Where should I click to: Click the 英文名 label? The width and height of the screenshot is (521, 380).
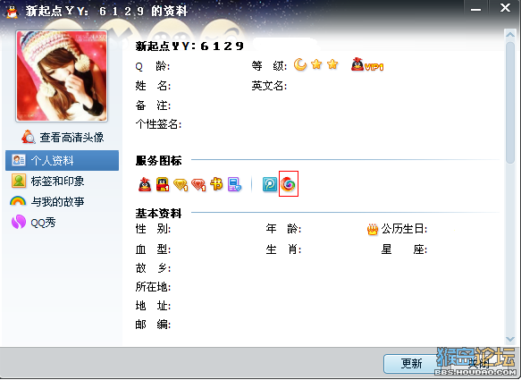point(269,86)
